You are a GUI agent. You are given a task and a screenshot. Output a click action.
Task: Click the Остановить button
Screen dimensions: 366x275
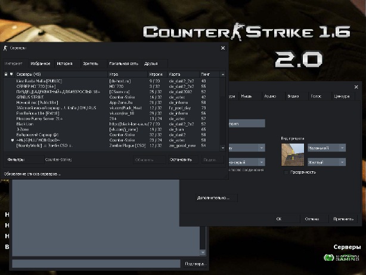tap(183, 160)
